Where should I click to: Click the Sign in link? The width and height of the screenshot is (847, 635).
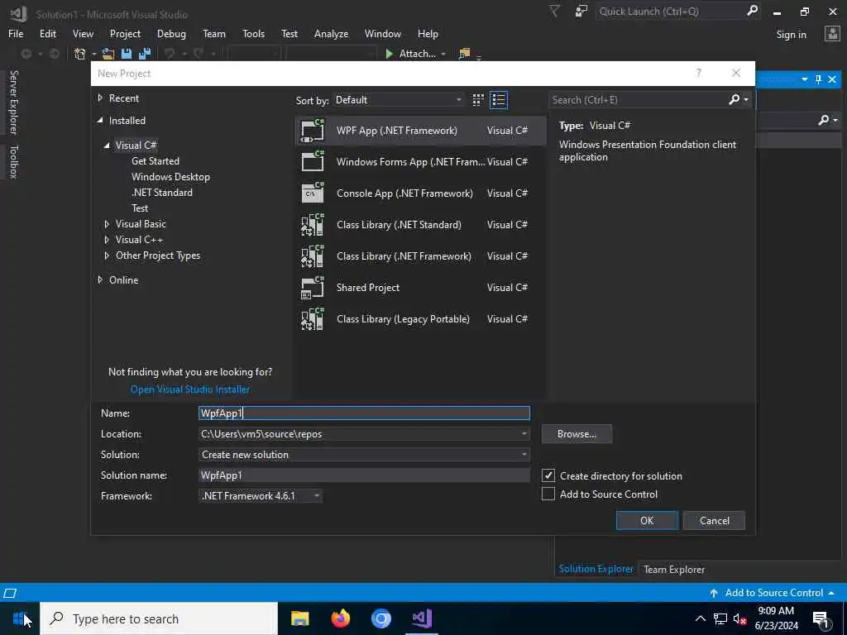coord(791,35)
